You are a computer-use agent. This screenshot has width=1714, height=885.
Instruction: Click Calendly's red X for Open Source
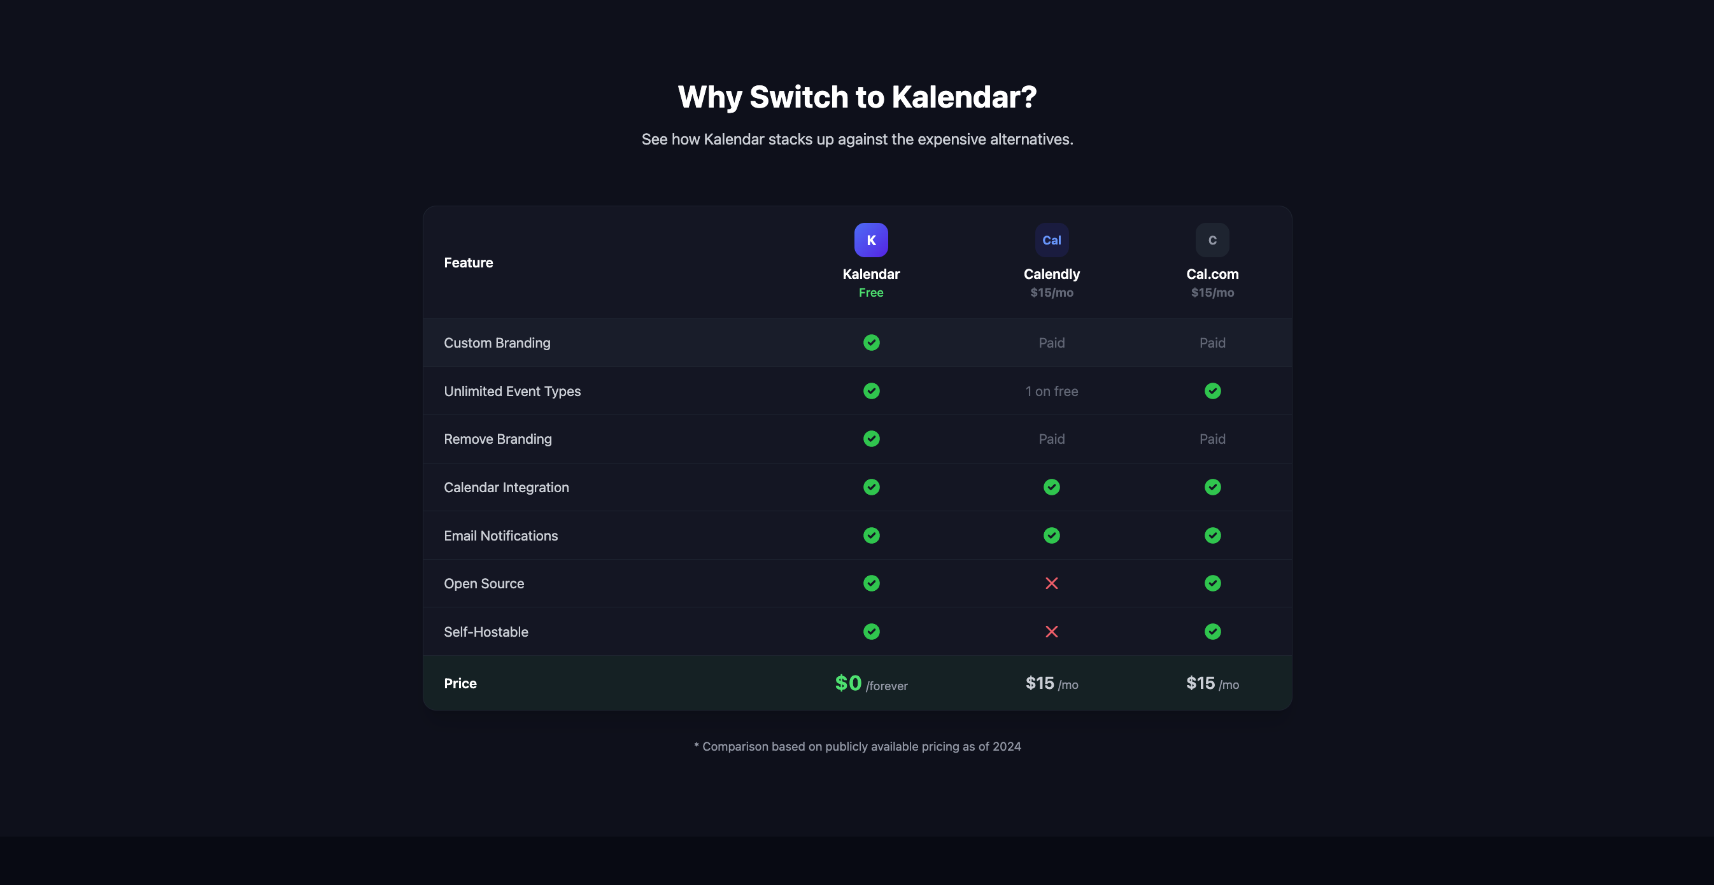[x=1051, y=584]
